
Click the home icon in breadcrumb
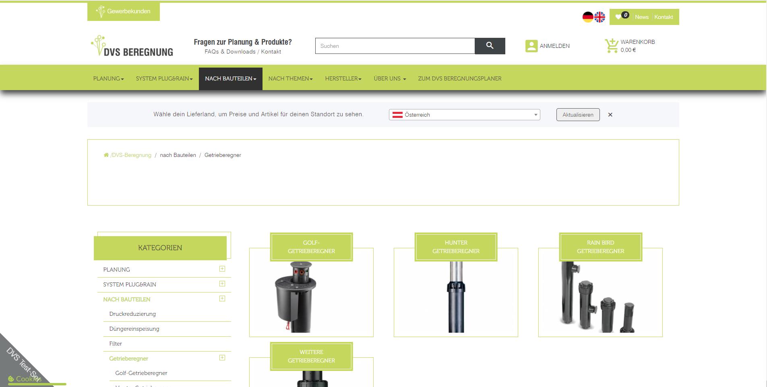(106, 155)
